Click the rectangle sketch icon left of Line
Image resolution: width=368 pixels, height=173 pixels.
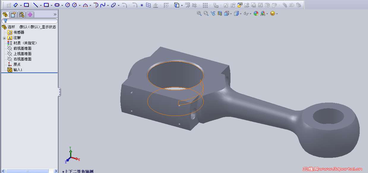[x=26, y=5]
